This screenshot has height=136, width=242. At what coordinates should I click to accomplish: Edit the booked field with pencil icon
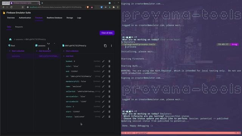tap(103, 61)
